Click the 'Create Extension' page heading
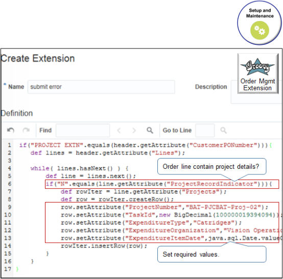Image resolution: width=283 pixels, height=279 pixels. (x=37, y=58)
